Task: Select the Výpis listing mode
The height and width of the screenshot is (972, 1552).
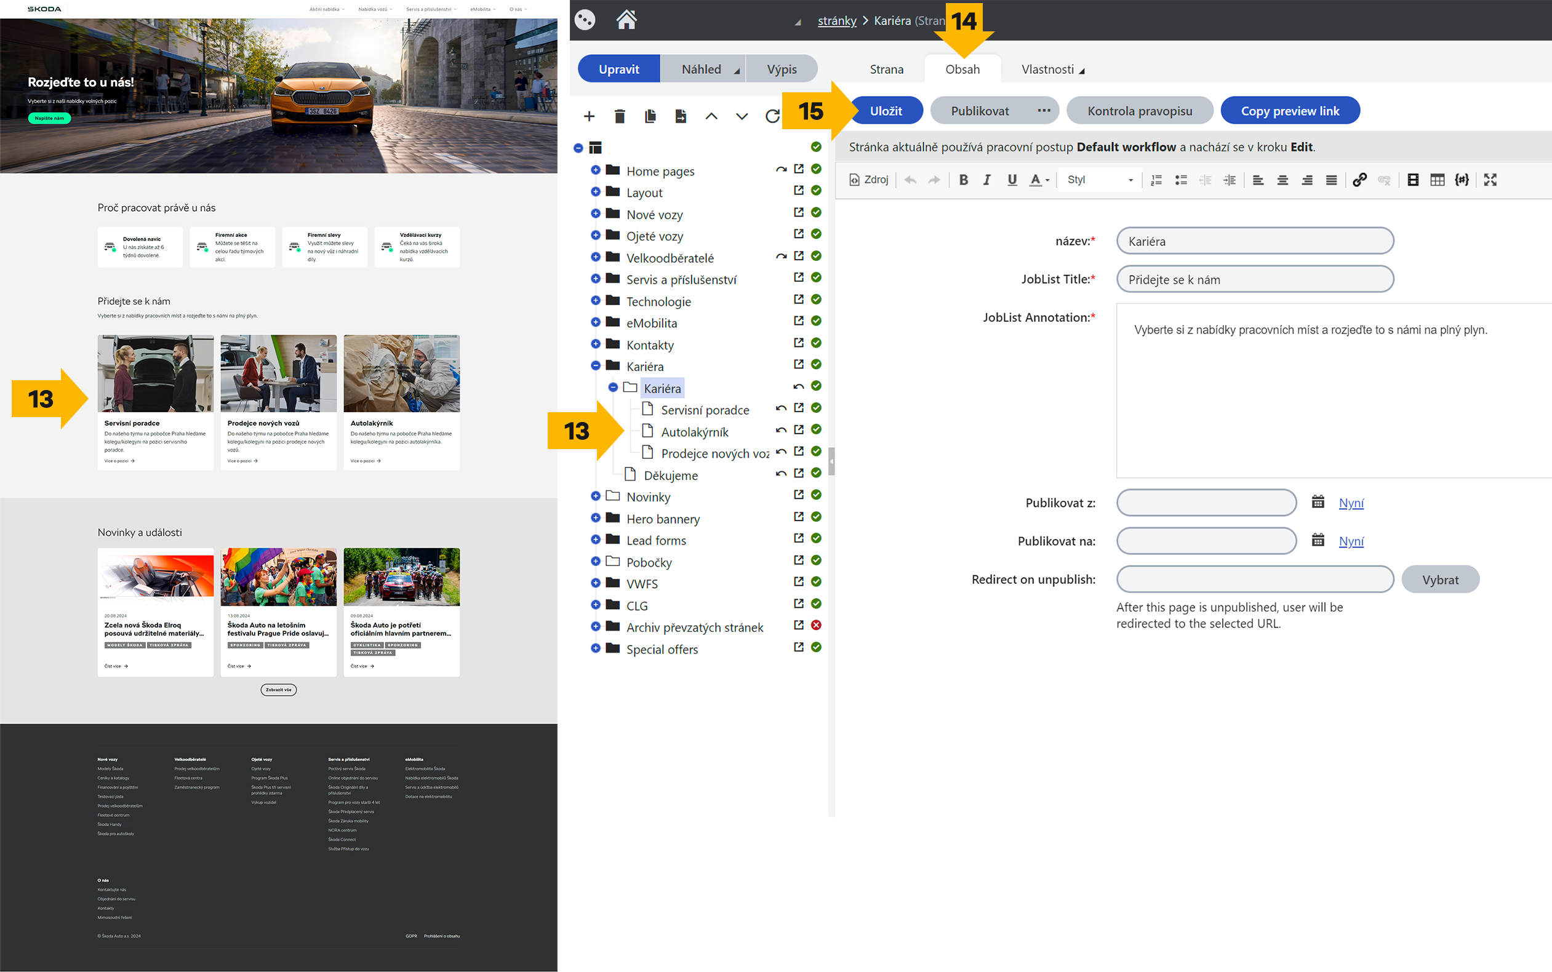Action: point(781,70)
